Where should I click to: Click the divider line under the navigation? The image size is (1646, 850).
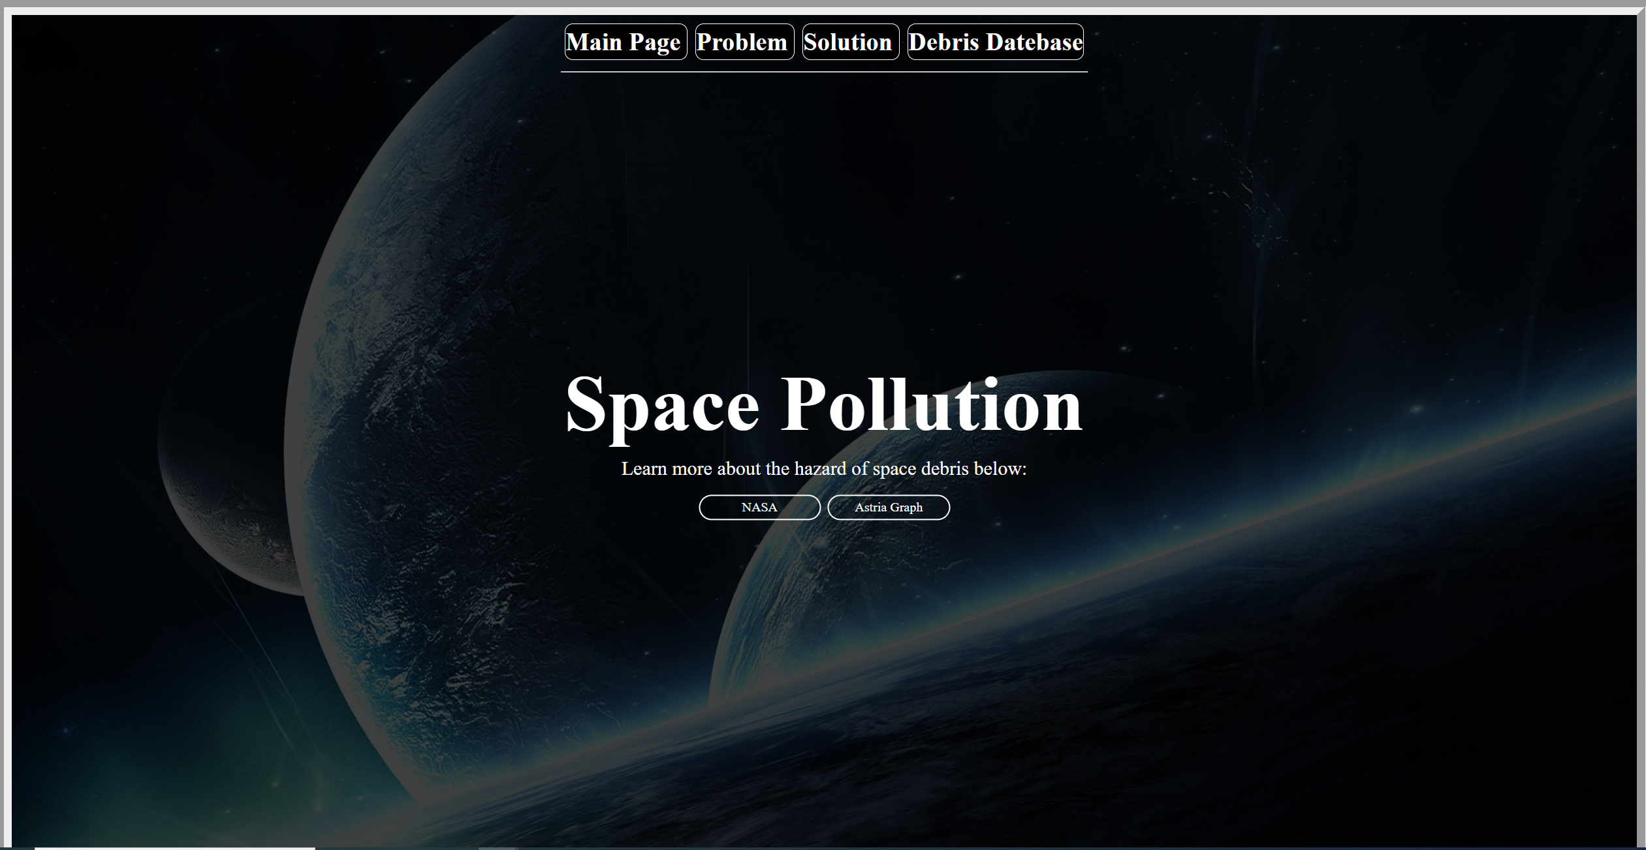coord(823,72)
